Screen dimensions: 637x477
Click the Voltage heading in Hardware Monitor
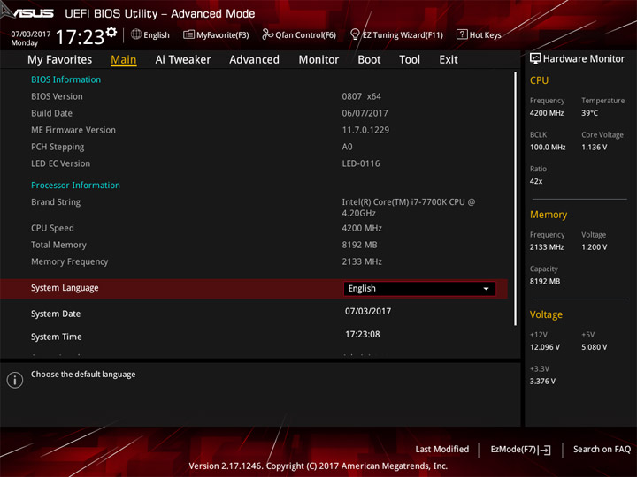[546, 314]
